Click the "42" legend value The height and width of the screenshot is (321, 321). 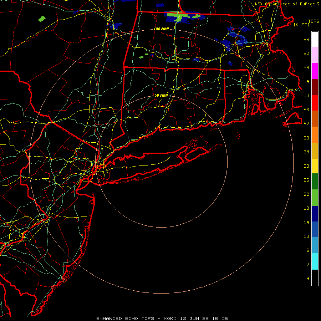click(306, 124)
